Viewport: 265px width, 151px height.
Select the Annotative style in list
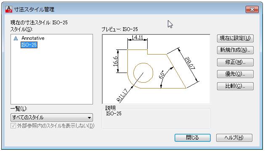(33, 38)
